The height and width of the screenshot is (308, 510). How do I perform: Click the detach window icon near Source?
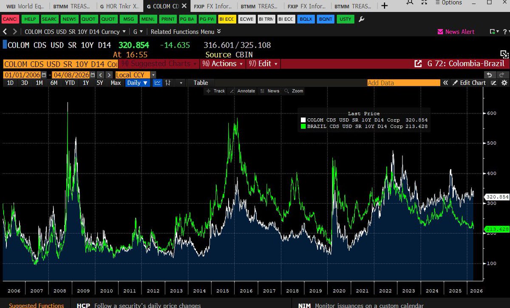[x=504, y=54]
